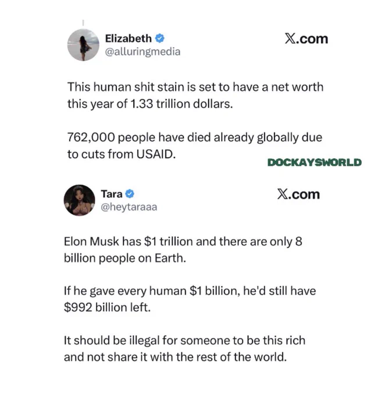
Task: Open Tara's profile avatar picture
Action: tap(80, 200)
